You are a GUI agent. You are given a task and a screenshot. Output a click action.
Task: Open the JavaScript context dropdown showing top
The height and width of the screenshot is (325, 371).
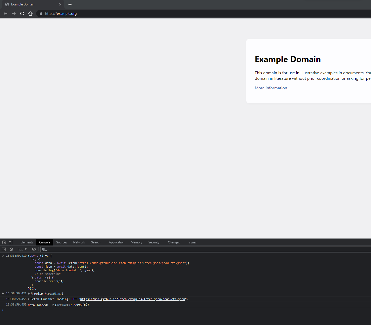click(22, 249)
